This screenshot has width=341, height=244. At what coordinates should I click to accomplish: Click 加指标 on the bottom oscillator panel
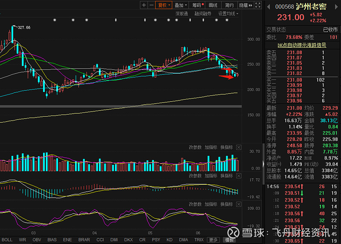click(211, 204)
